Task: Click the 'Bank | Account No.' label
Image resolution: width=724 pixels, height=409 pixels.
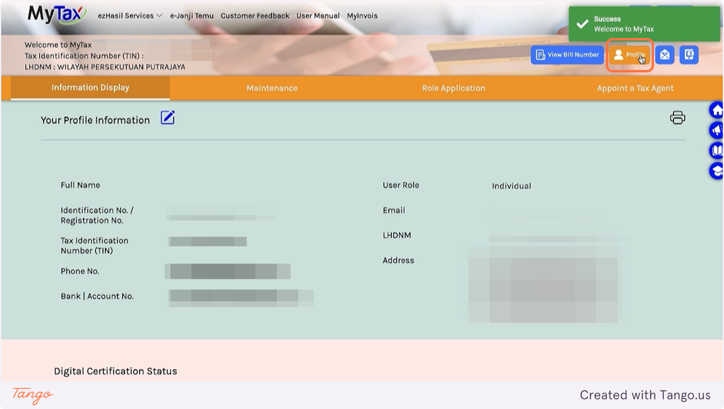Action: click(x=97, y=296)
